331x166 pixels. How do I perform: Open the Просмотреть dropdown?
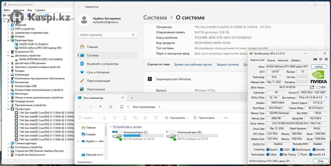click(206, 118)
